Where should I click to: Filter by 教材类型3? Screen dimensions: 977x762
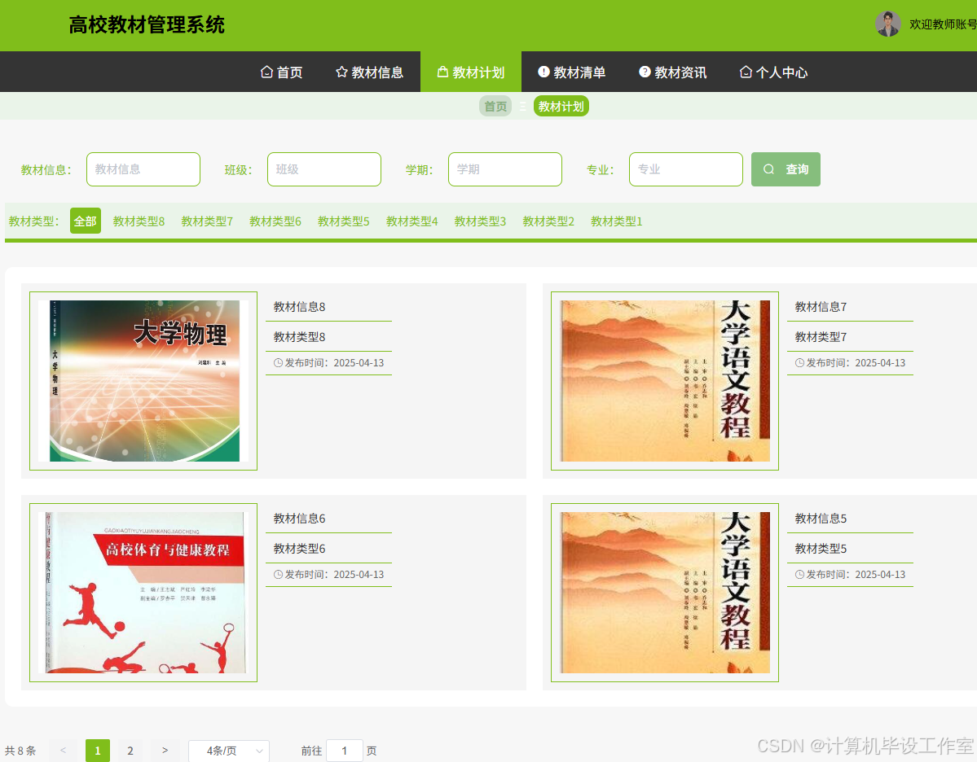click(481, 221)
